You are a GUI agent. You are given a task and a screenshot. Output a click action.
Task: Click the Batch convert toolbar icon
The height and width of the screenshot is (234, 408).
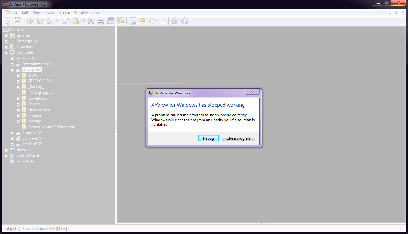121,21
